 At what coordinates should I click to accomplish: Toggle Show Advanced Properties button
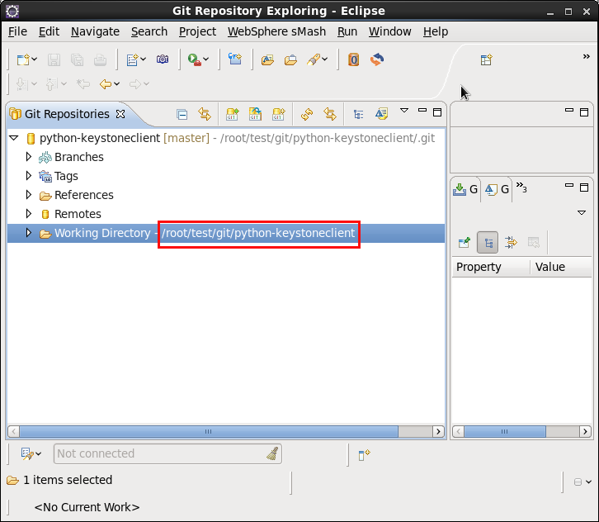(510, 242)
